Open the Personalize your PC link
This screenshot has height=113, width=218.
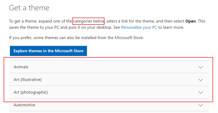pyautogui.click(x=139, y=27)
